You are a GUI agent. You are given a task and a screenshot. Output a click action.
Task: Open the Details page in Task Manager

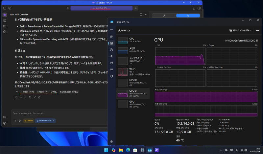111,69
